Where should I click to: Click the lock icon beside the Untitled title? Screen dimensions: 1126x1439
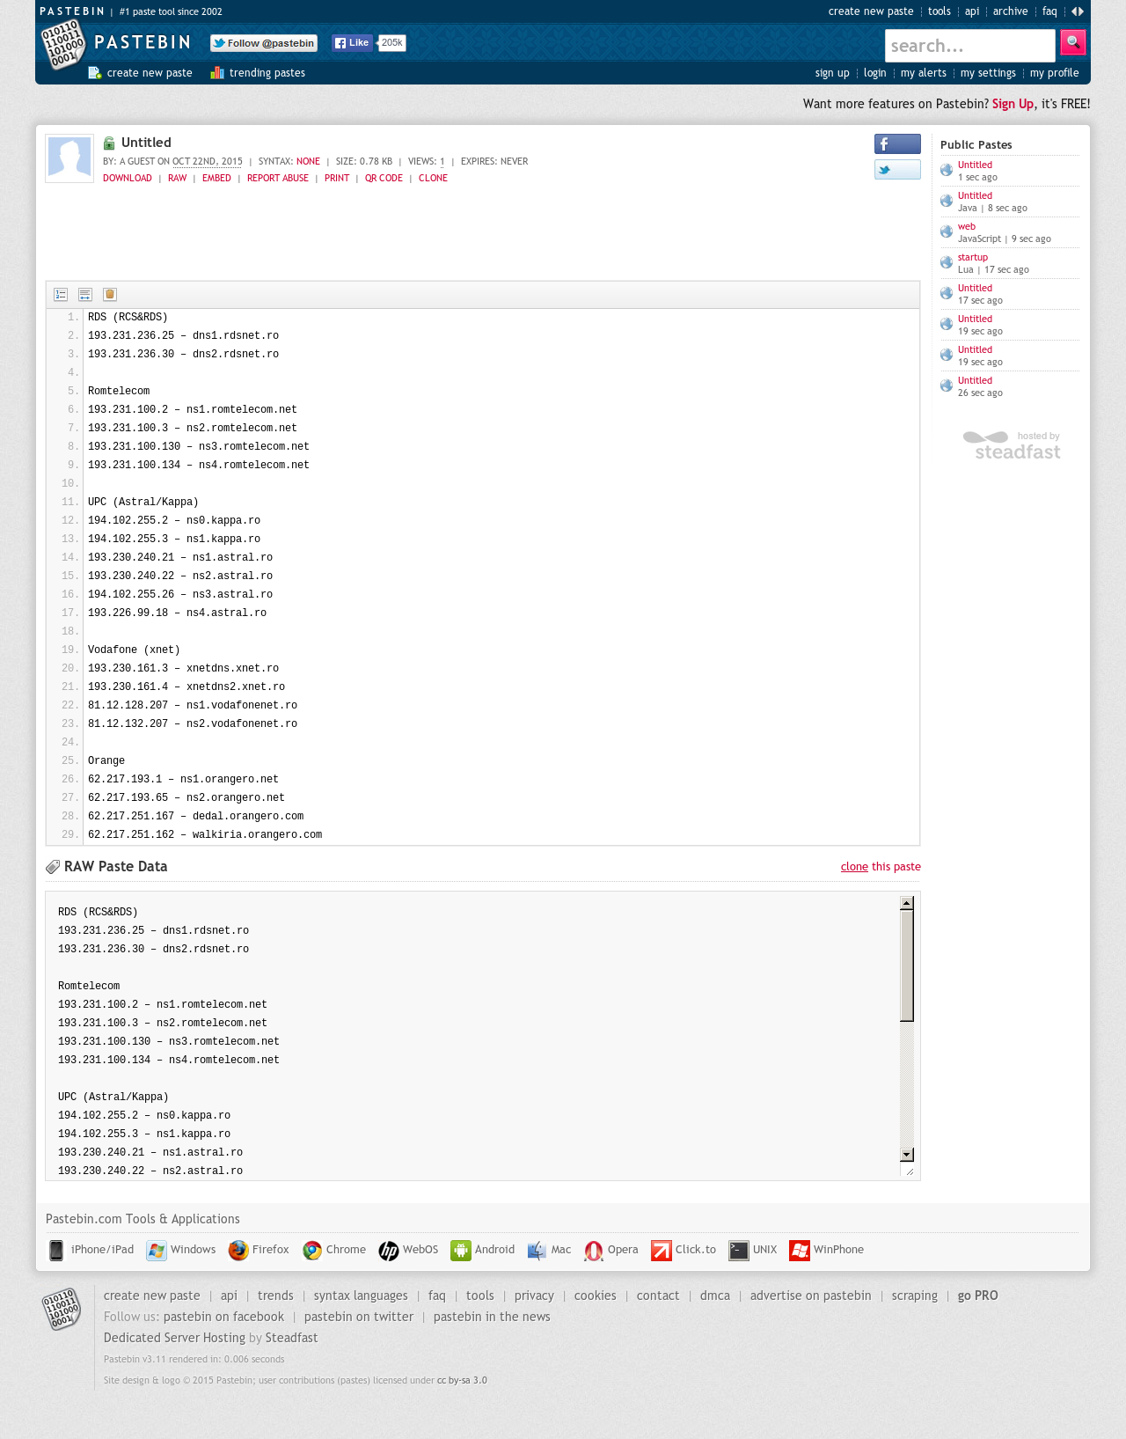point(109,143)
